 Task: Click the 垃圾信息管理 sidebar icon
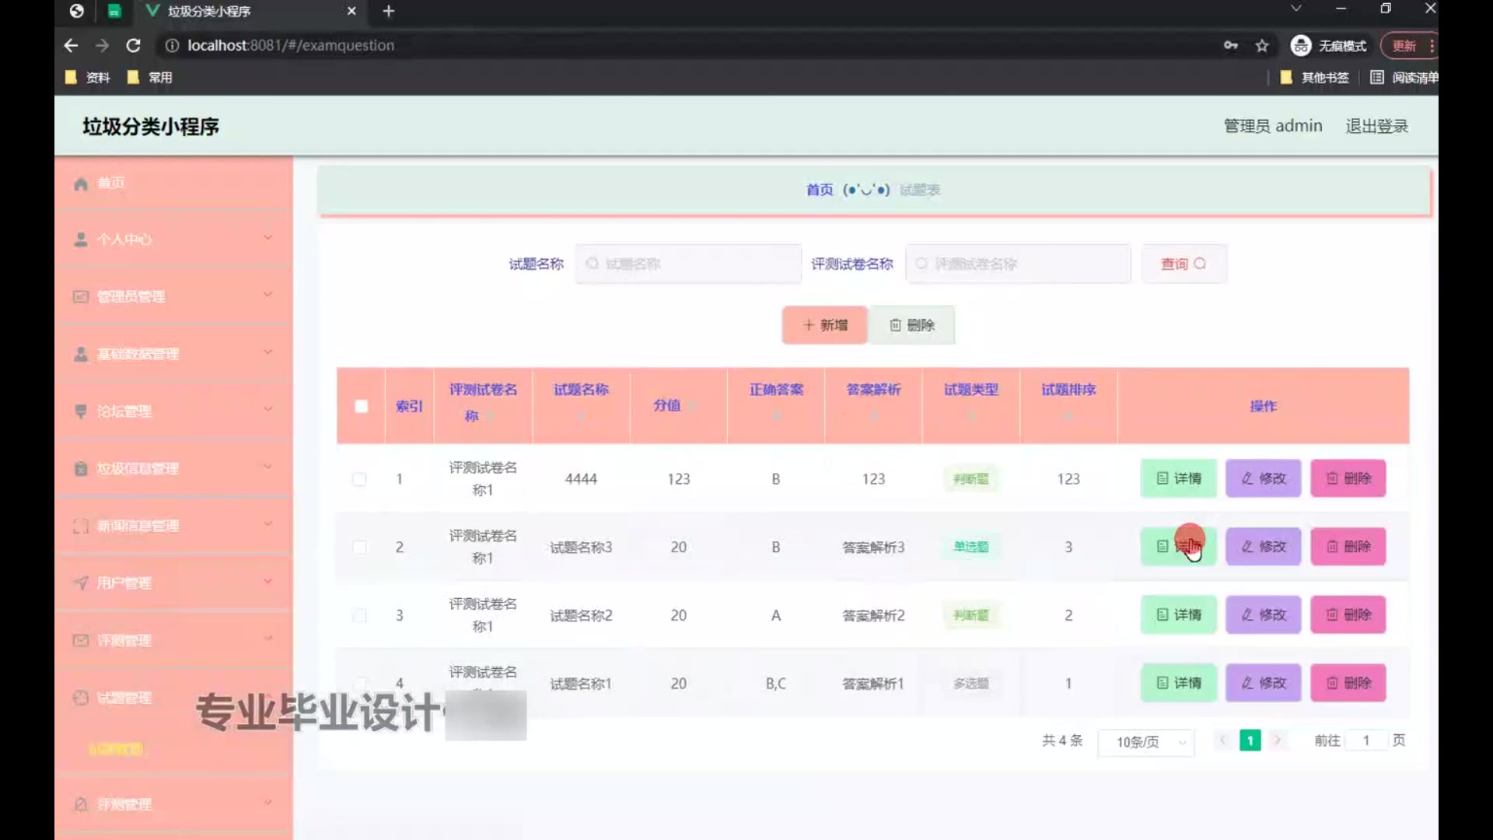click(x=81, y=468)
